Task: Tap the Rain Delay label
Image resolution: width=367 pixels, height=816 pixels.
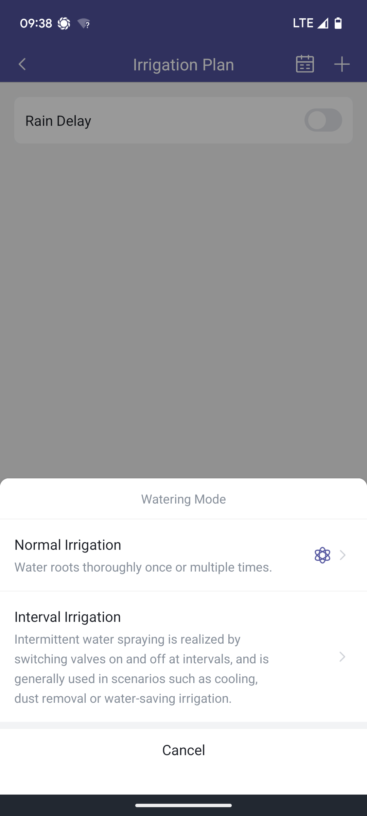Action: [x=58, y=121]
